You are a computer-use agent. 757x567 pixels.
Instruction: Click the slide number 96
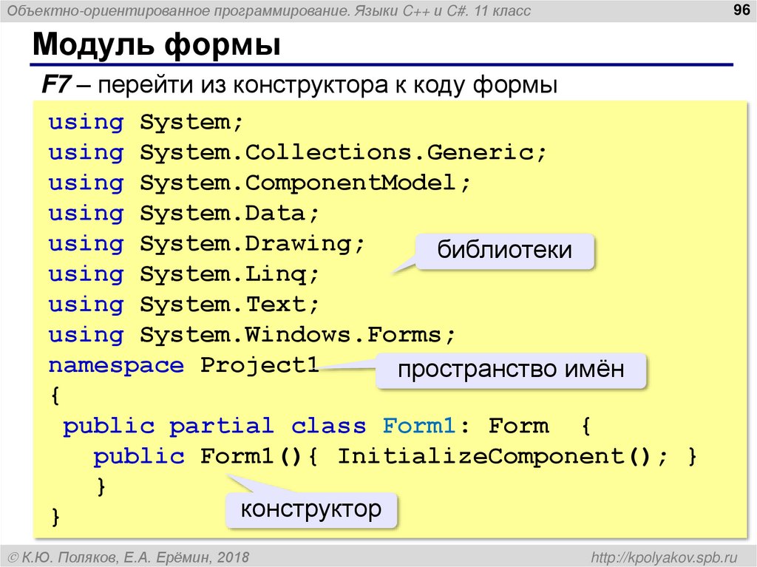pyautogui.click(x=741, y=10)
